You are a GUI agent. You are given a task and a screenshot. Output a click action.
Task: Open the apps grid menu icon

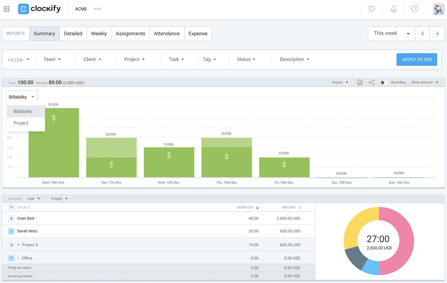click(x=7, y=9)
